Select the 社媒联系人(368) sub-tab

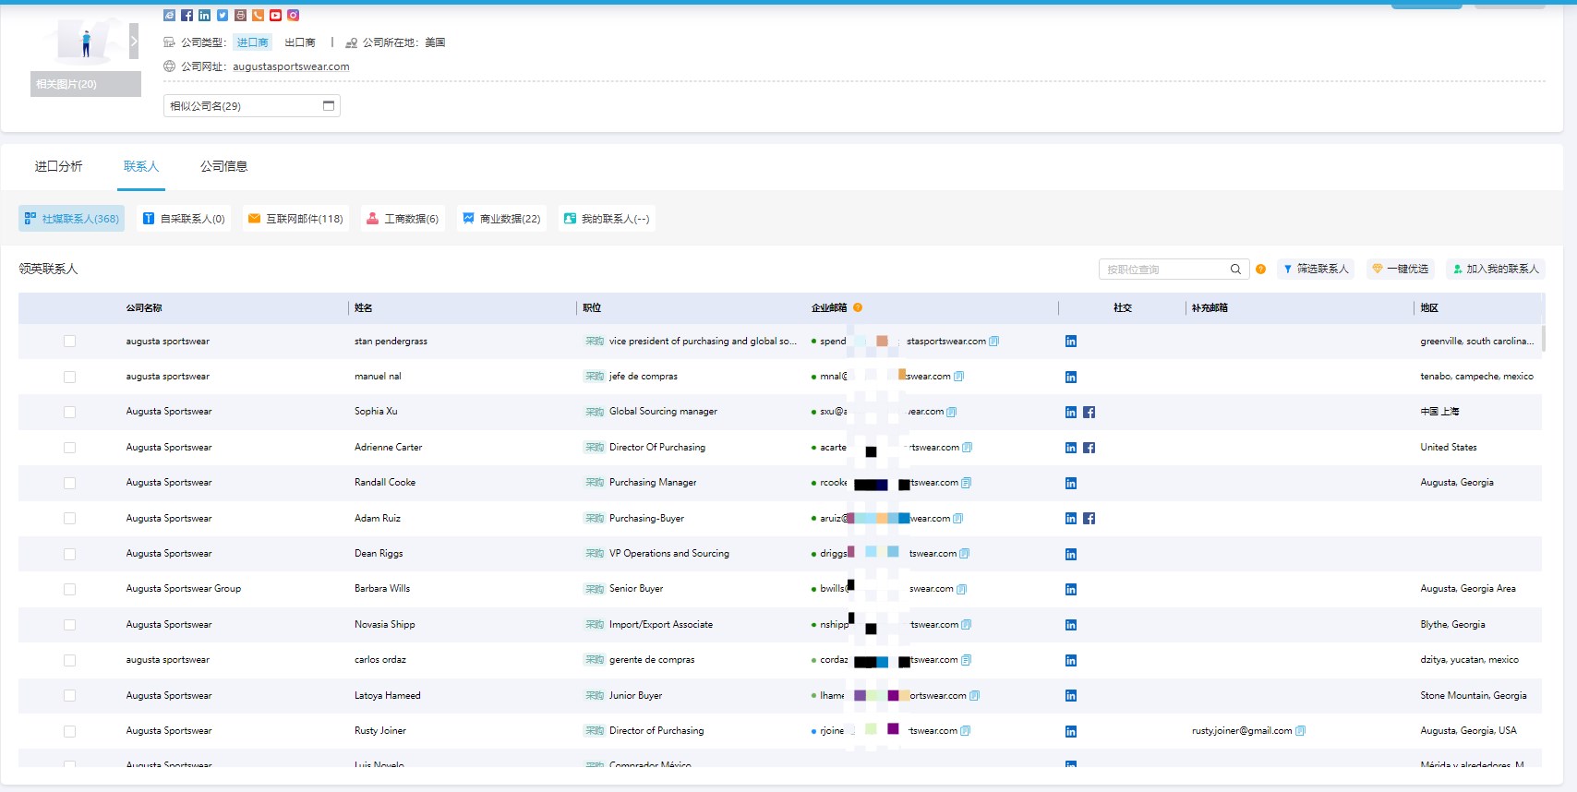(72, 219)
